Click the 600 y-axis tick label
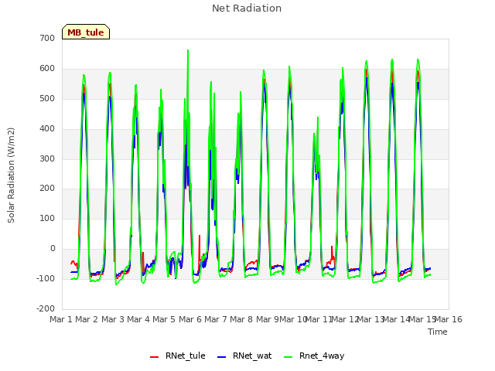The height and width of the screenshot is (371, 495). pyautogui.click(x=47, y=69)
